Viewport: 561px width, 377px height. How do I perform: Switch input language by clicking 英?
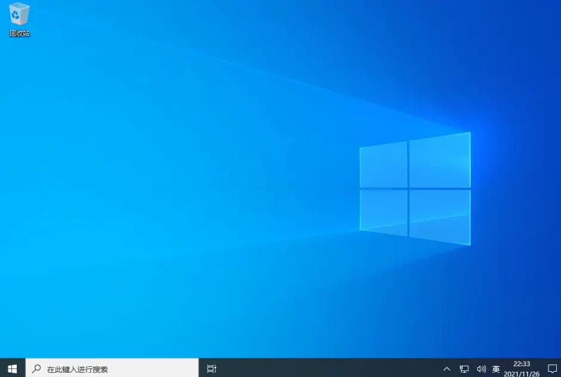click(x=496, y=369)
